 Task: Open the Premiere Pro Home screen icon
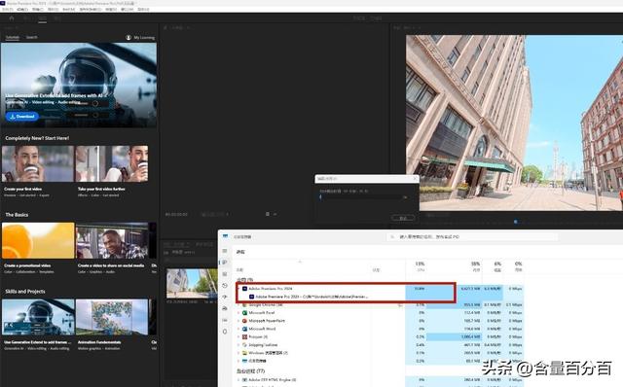click(x=12, y=18)
